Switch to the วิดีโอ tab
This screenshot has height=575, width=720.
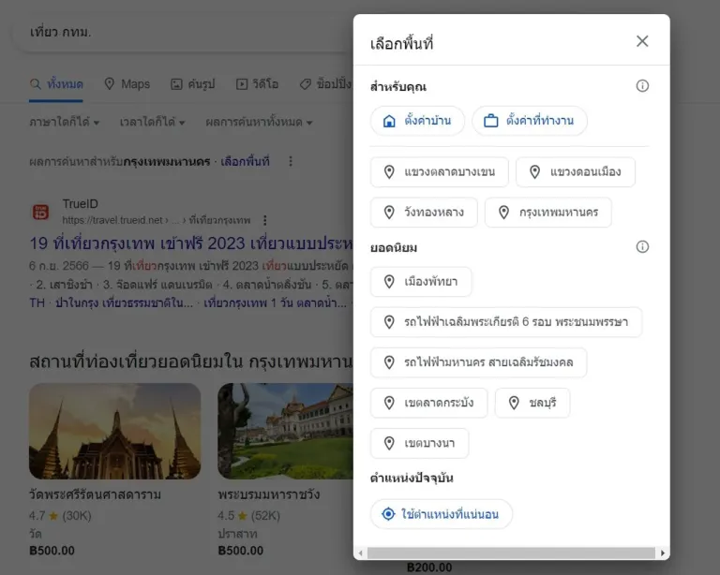point(257,84)
